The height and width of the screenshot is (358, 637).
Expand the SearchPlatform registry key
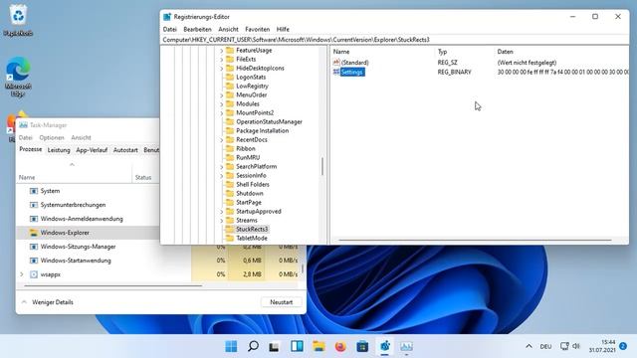(x=221, y=166)
